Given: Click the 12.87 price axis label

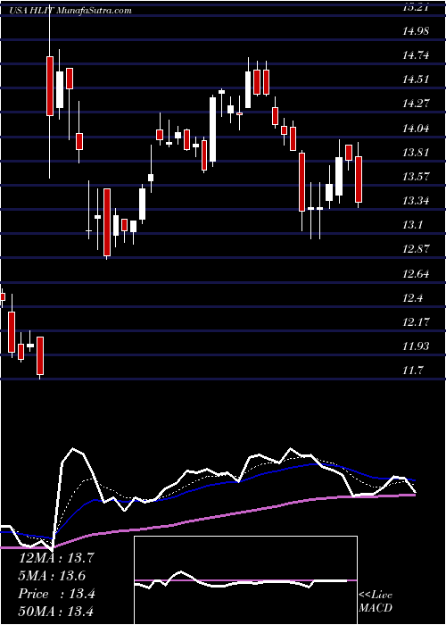Looking at the screenshot, I should tap(416, 249).
